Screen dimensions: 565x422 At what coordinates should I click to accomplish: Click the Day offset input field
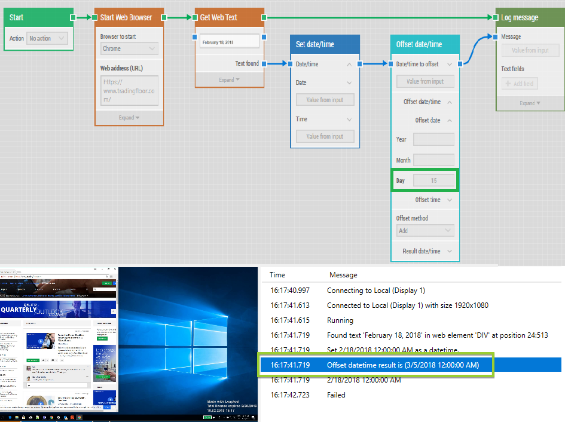coord(433,181)
